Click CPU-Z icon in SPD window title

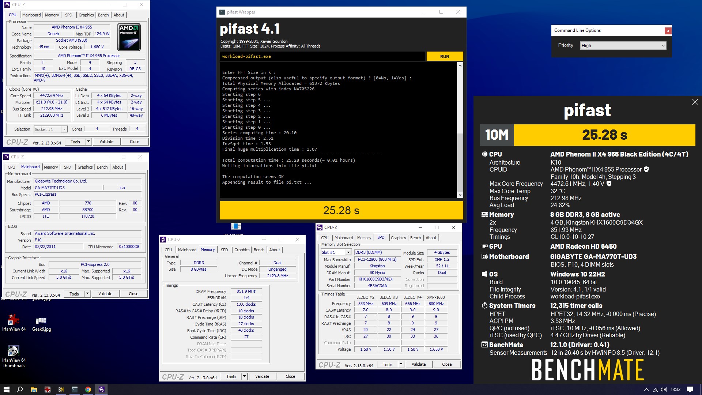(320, 227)
